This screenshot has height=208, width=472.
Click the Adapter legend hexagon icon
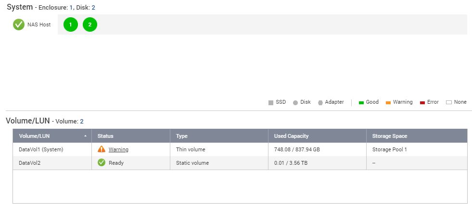[x=320, y=102]
